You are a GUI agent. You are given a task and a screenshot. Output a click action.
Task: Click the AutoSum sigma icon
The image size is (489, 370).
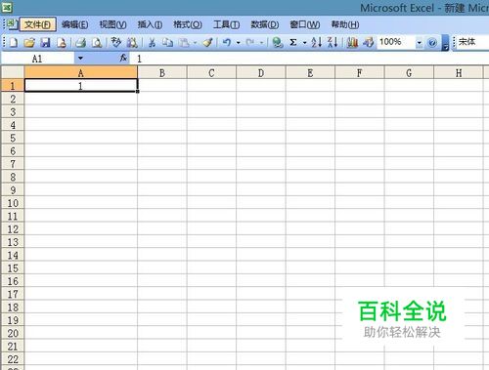click(x=293, y=42)
